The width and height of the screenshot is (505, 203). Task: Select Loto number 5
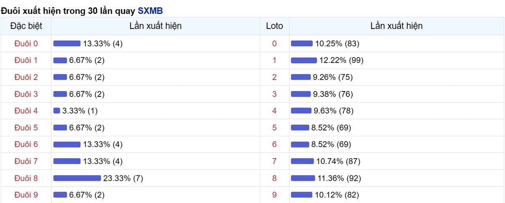(x=274, y=128)
